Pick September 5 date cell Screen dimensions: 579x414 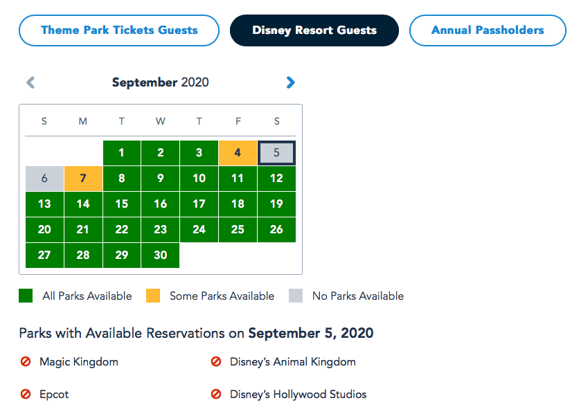pyautogui.click(x=276, y=153)
